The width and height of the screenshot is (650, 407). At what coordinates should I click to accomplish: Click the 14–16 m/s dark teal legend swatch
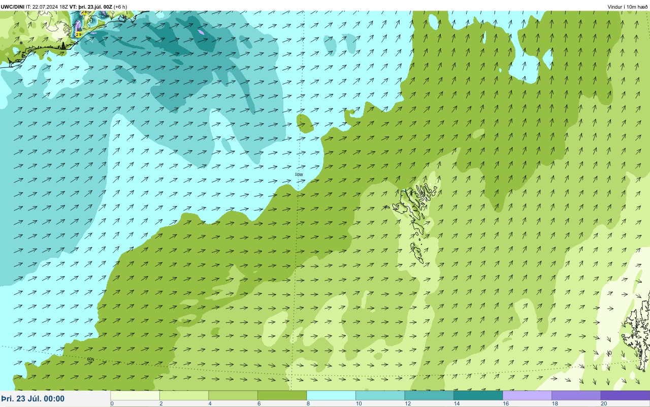[478, 395]
